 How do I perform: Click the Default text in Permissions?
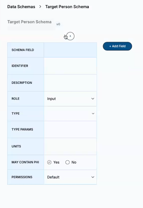click(x=53, y=177)
